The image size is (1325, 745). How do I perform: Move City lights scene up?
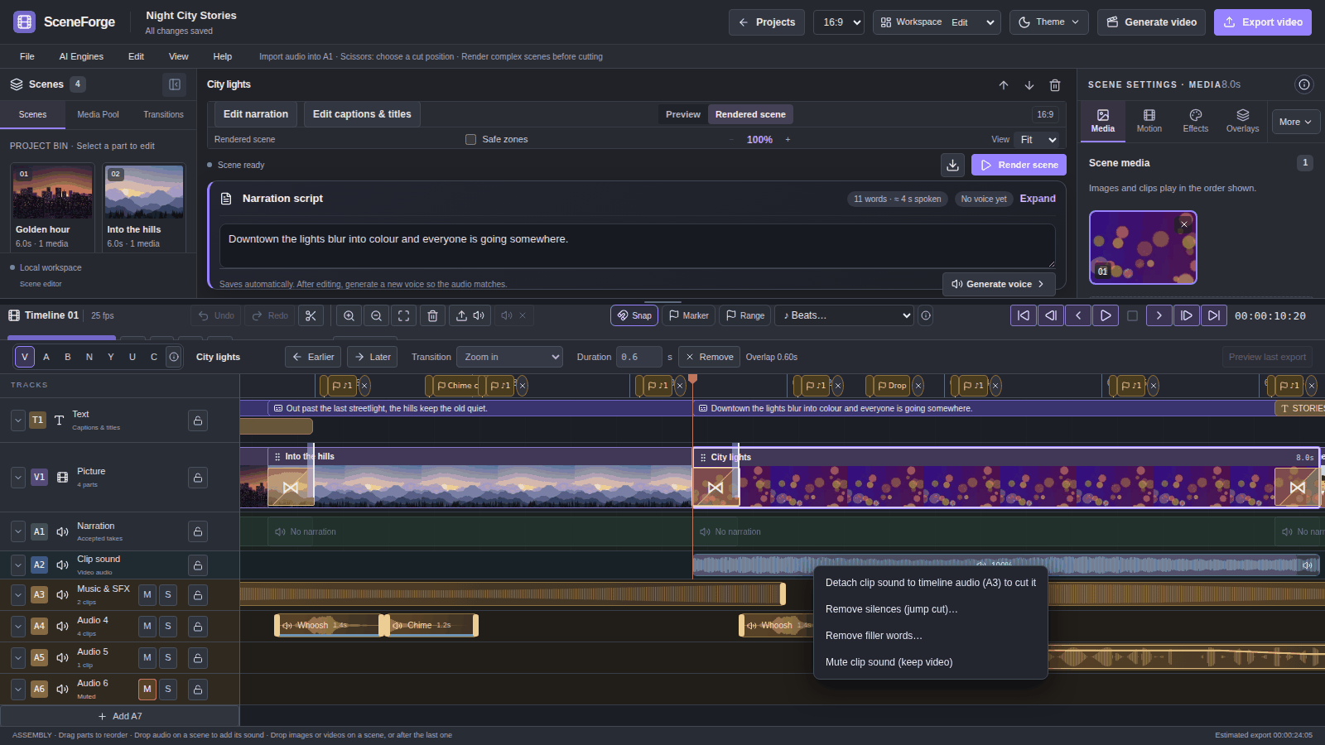coord(1004,85)
